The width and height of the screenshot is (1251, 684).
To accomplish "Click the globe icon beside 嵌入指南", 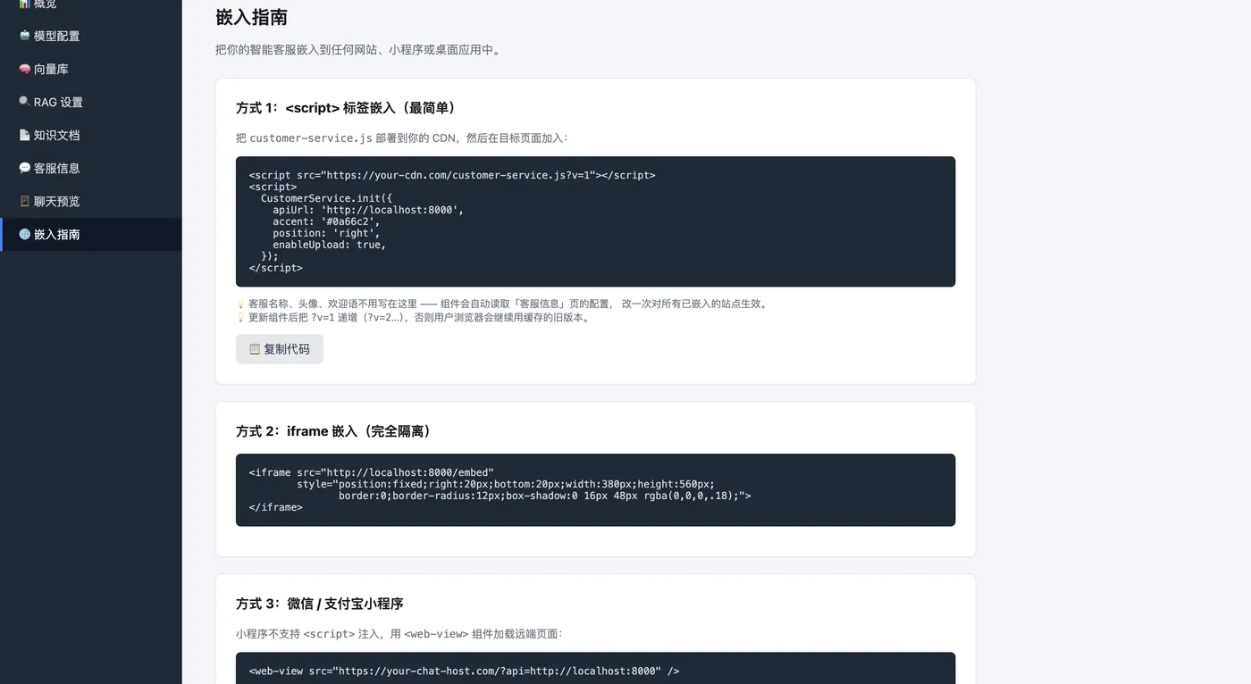I will [x=24, y=234].
